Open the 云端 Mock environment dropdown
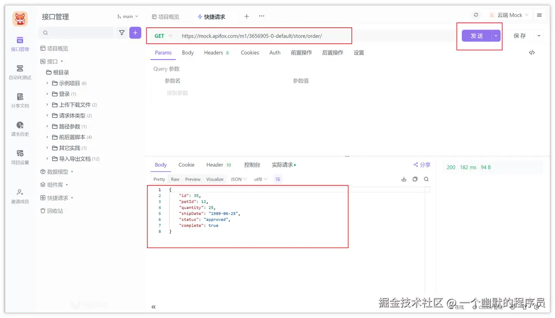The width and height of the screenshot is (555, 318). pyautogui.click(x=509, y=15)
